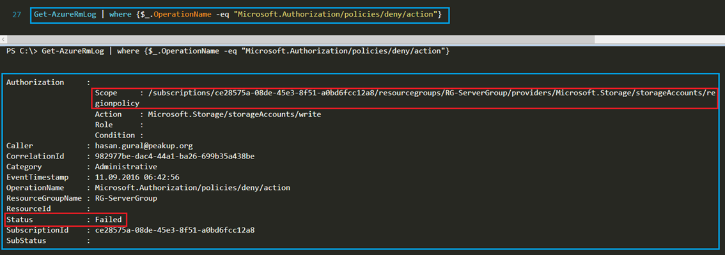
Task: Click the Authorization label in the output
Action: click(35, 82)
